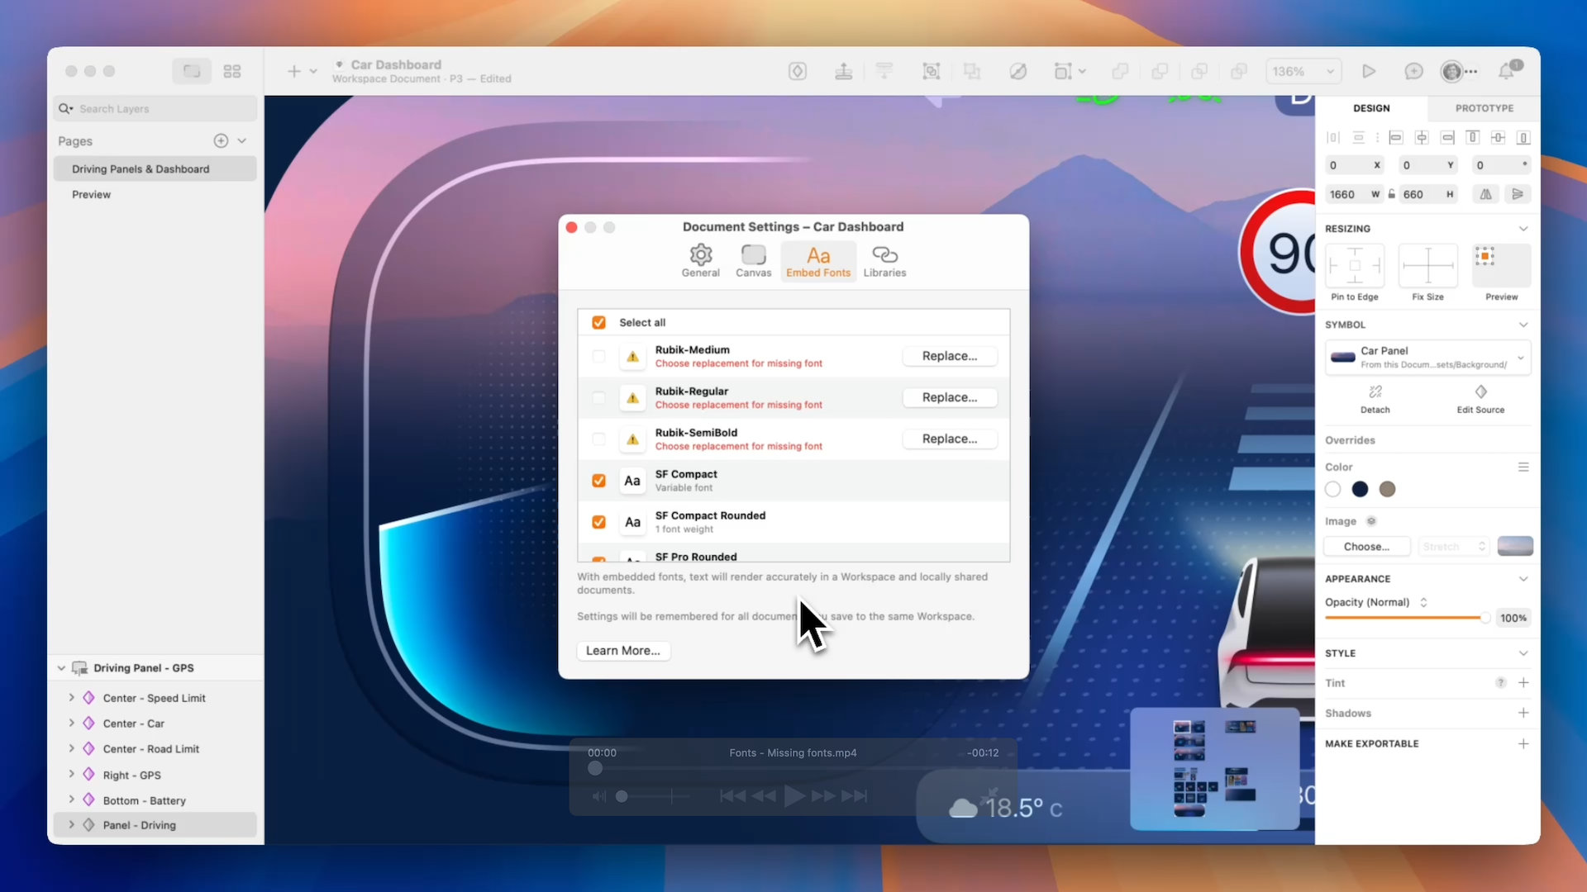1587x892 pixels.
Task: Click the Learn More button
Action: [623, 651]
